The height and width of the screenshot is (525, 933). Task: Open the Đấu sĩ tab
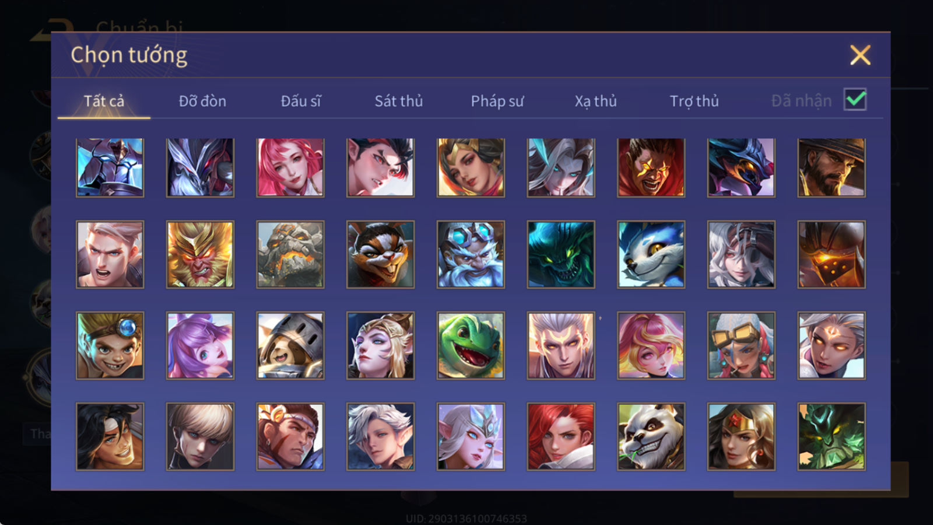coord(300,101)
